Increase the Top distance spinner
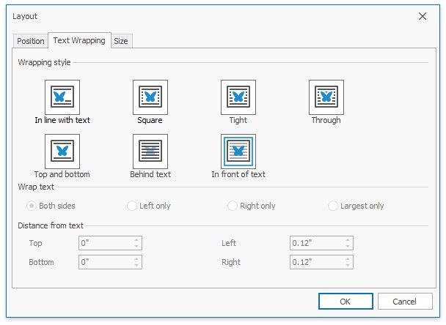The width and height of the screenshot is (446, 325). (136, 239)
